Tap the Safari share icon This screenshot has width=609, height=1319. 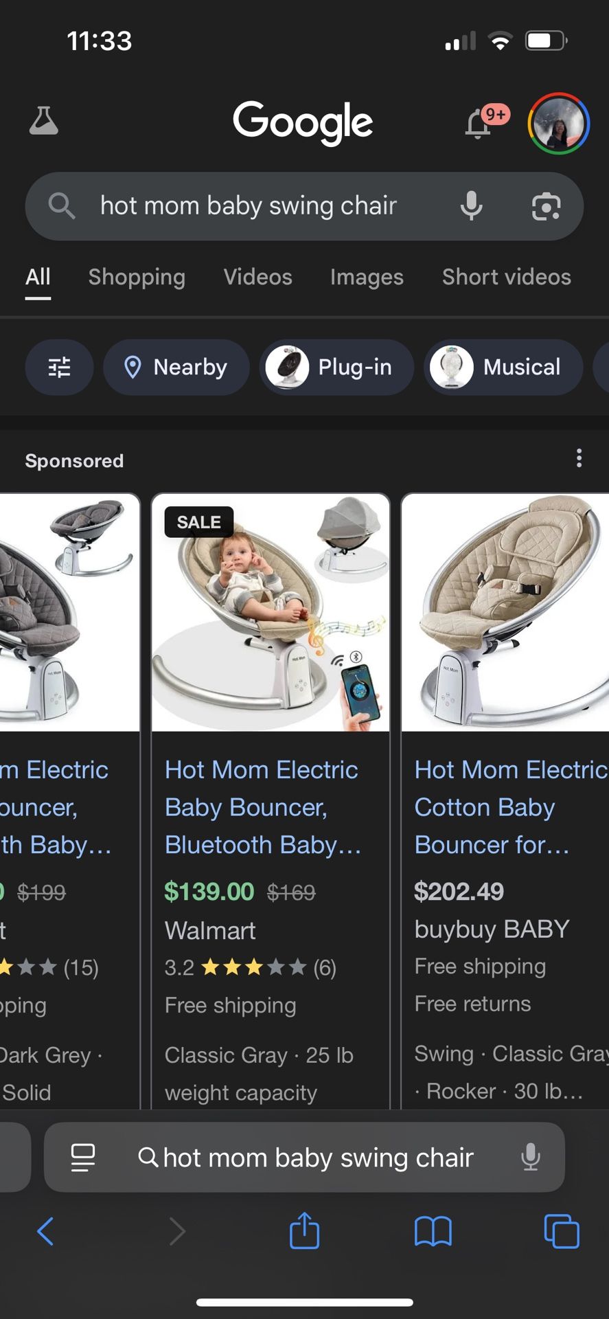coord(304,1230)
